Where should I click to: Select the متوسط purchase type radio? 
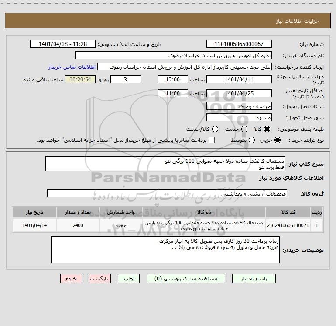point(252,140)
